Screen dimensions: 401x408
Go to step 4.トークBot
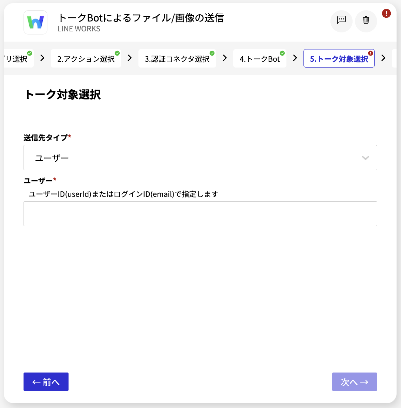(259, 59)
